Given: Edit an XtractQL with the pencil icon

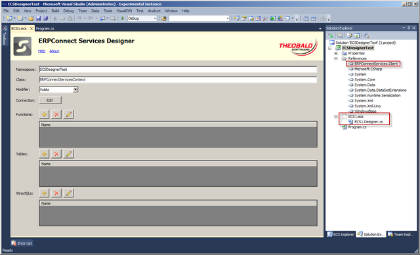Looking at the screenshot, I should pos(68,193).
